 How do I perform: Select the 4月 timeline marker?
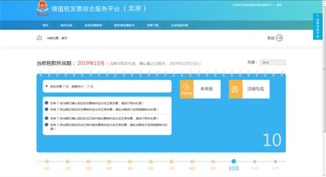pyautogui.click(x=109, y=162)
